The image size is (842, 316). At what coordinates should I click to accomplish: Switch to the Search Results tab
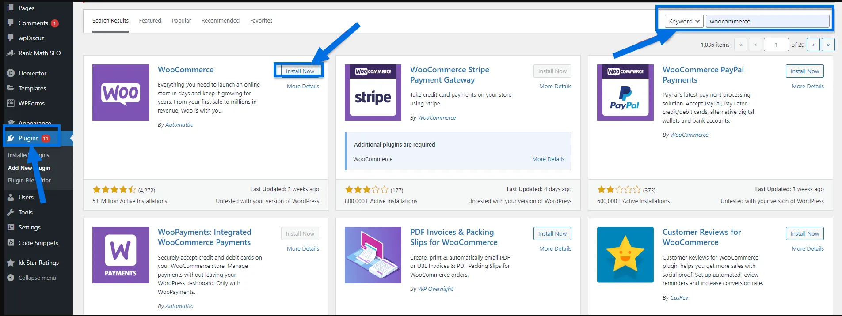(x=110, y=21)
